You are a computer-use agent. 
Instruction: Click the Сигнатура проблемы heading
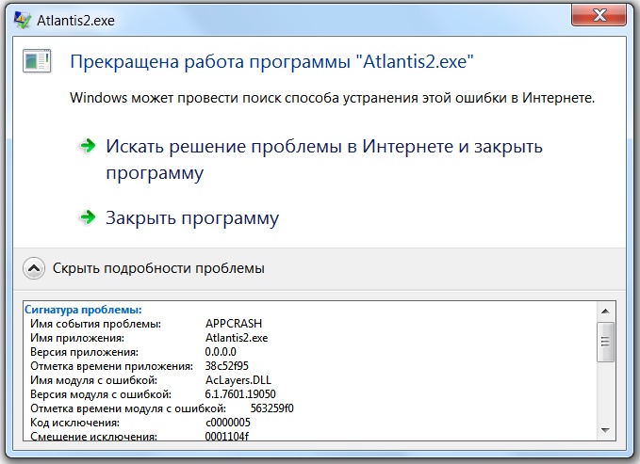[x=83, y=310]
